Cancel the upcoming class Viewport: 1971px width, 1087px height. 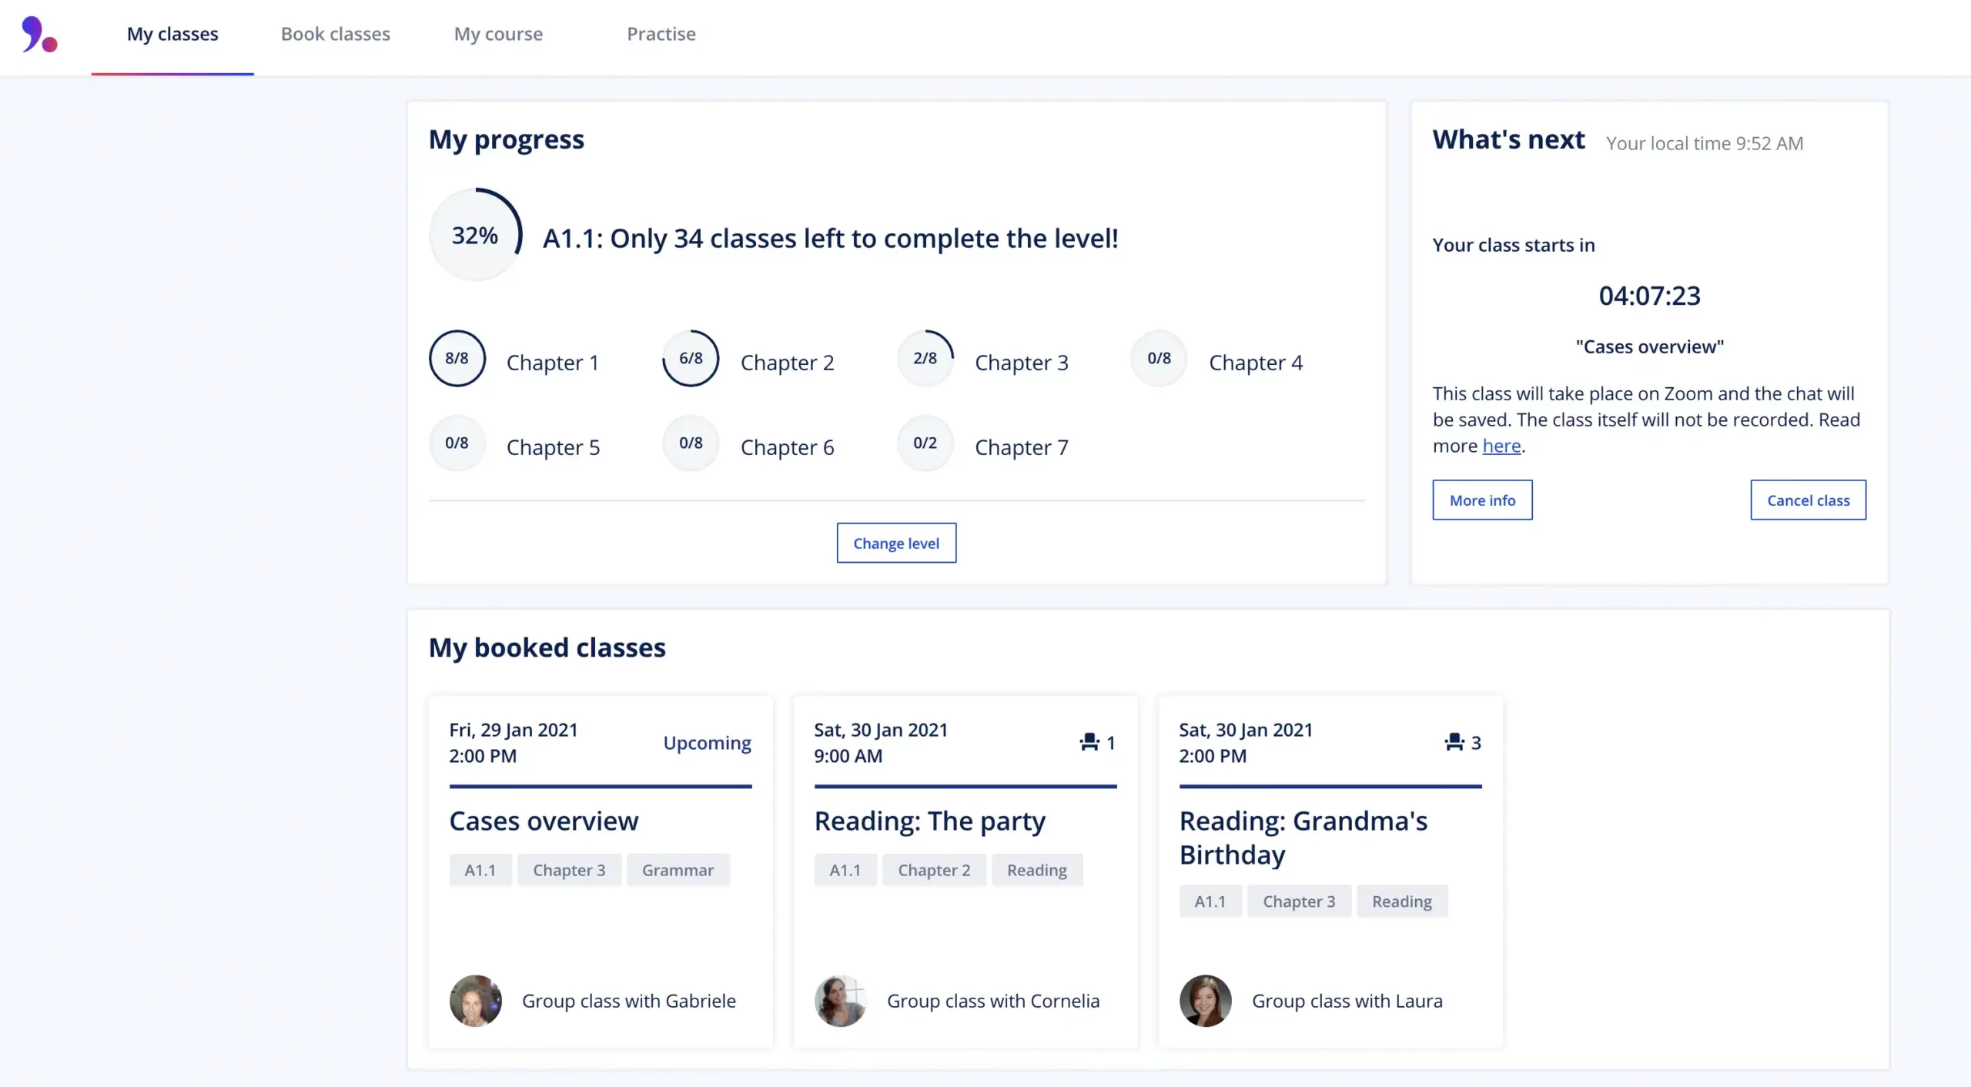(1808, 500)
